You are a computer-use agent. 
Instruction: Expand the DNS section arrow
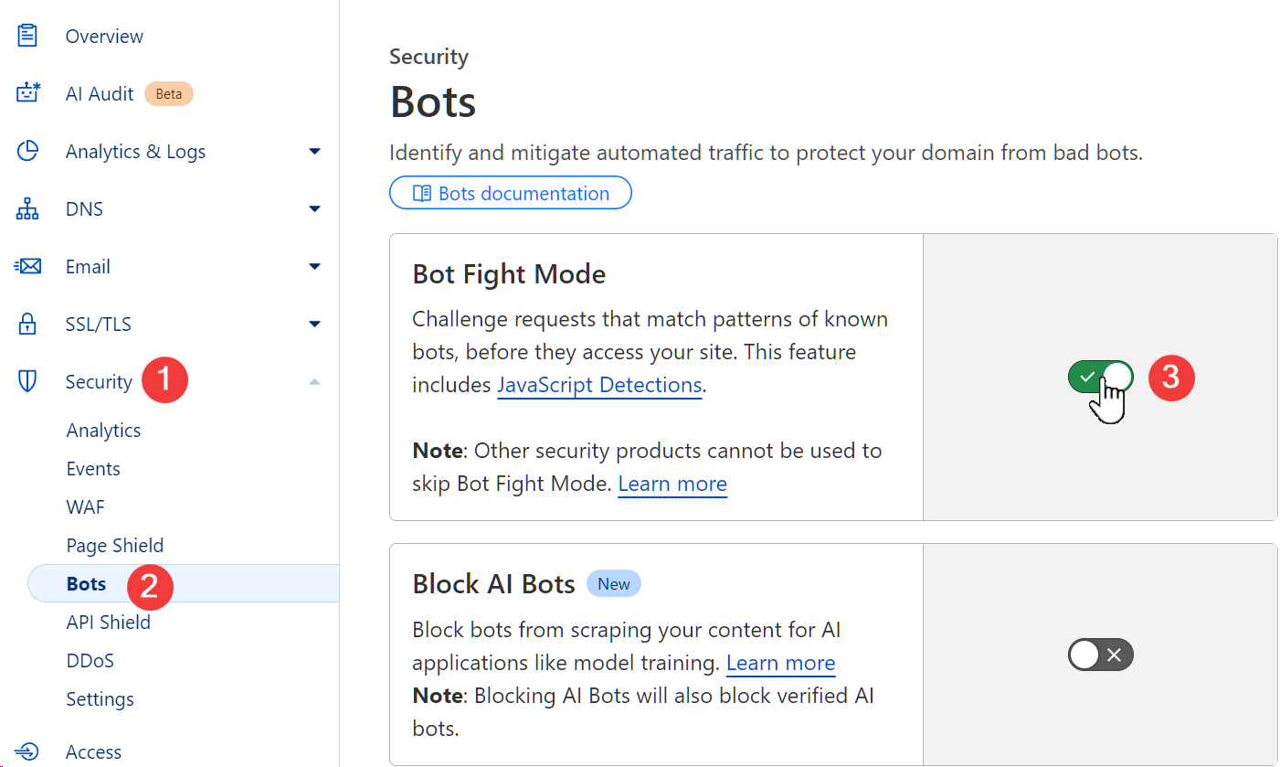pyautogui.click(x=315, y=209)
